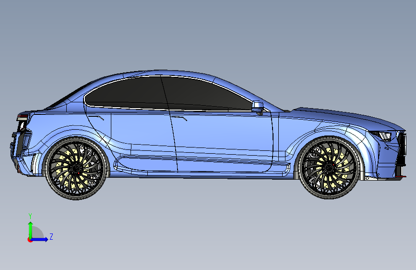Select the rear door handle
The height and width of the screenshot is (270, 416).
tap(96, 118)
